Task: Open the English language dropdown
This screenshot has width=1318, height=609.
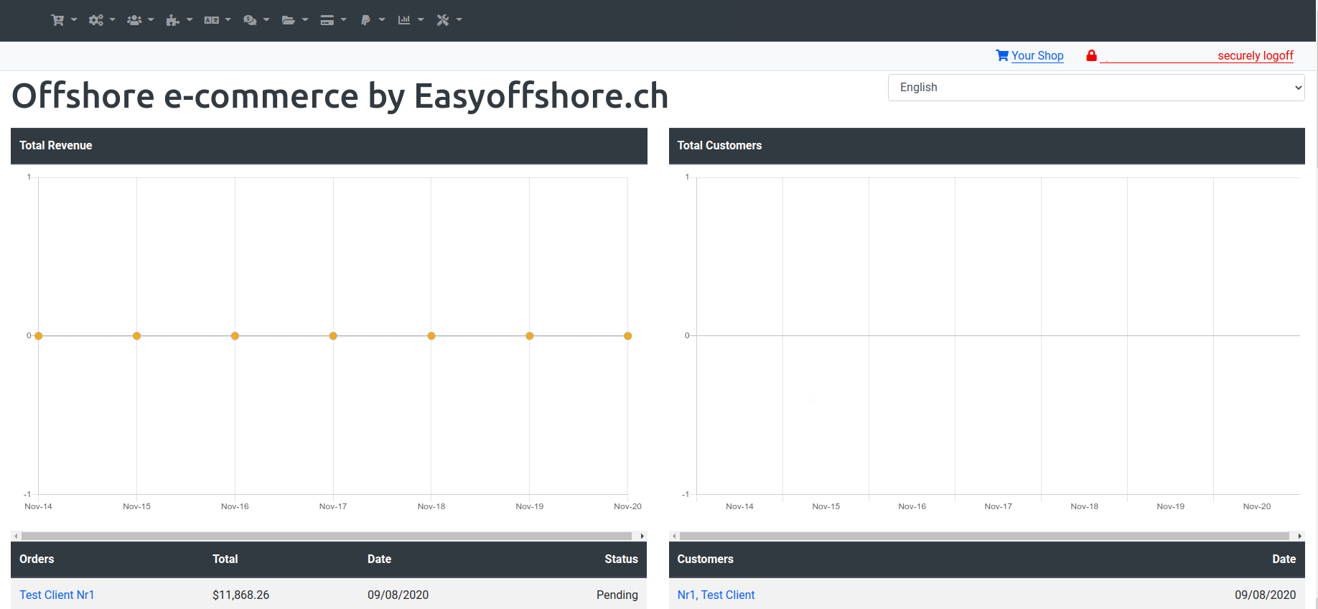Action: (x=1096, y=88)
